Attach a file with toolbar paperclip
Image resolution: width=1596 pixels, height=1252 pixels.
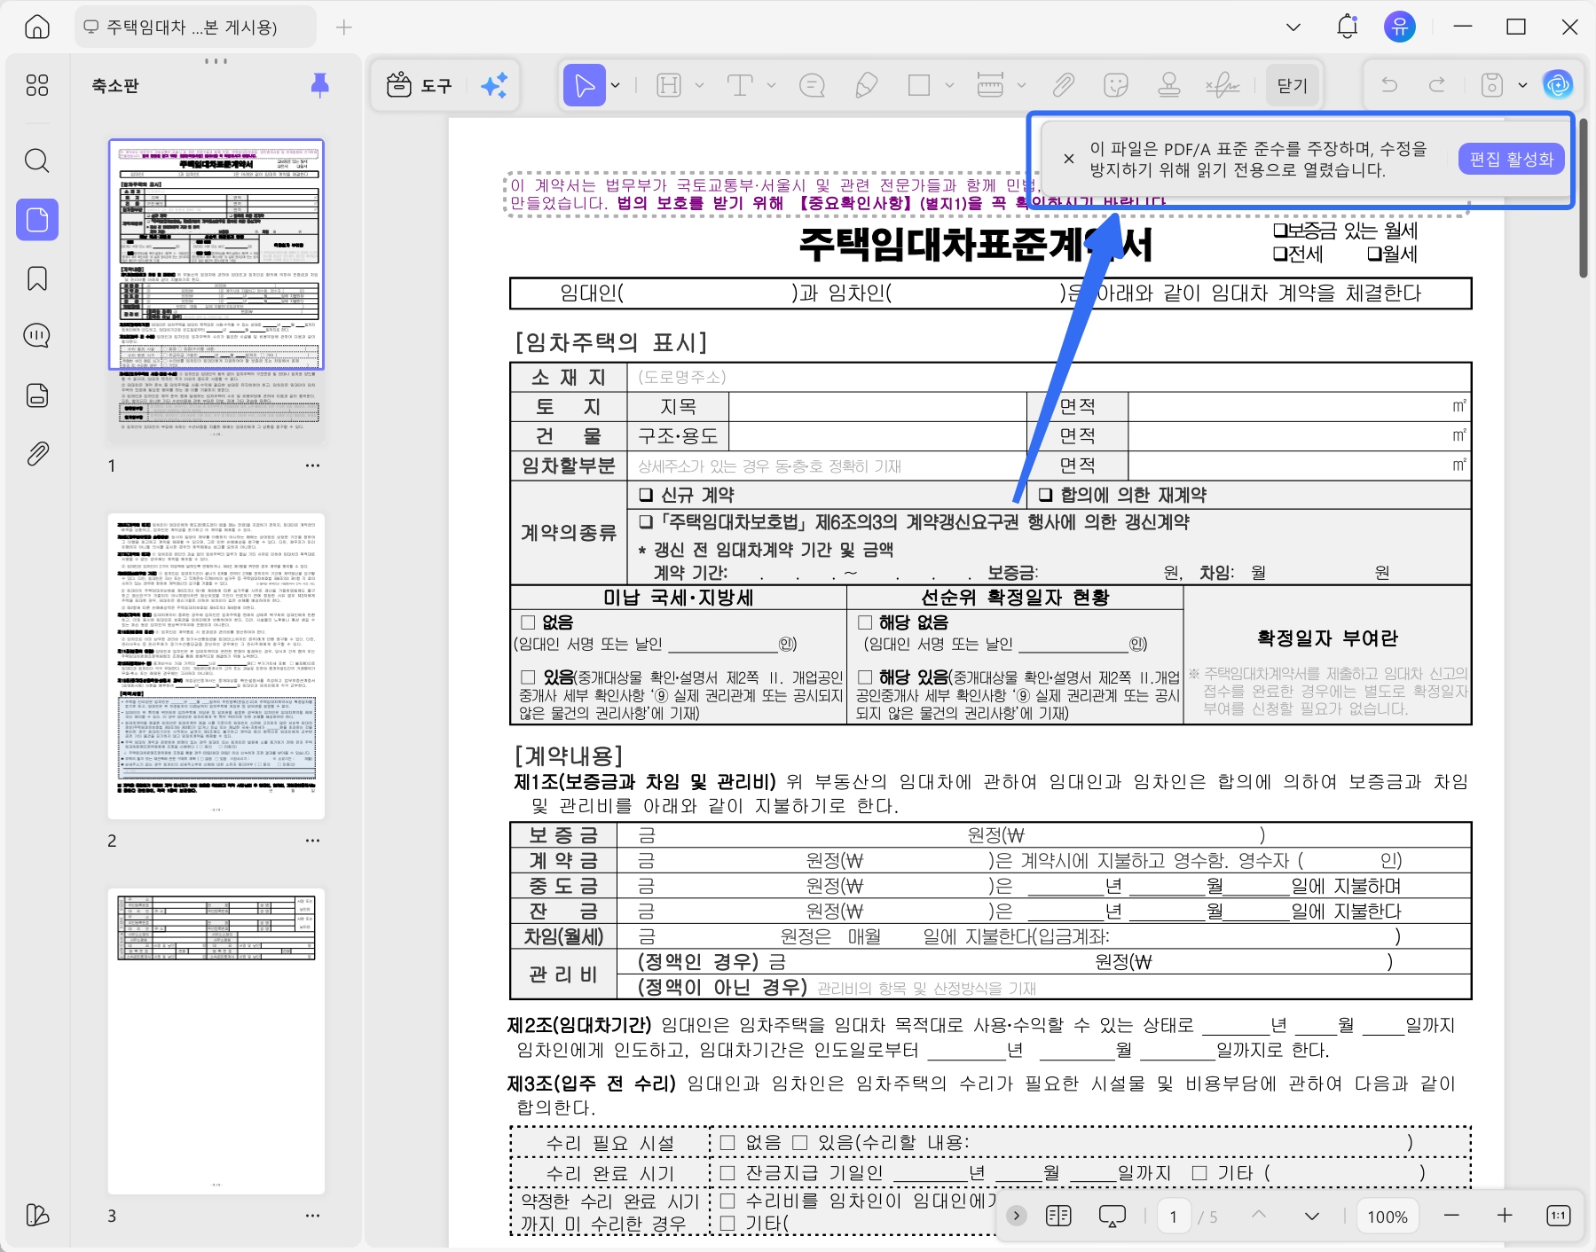[1063, 86]
